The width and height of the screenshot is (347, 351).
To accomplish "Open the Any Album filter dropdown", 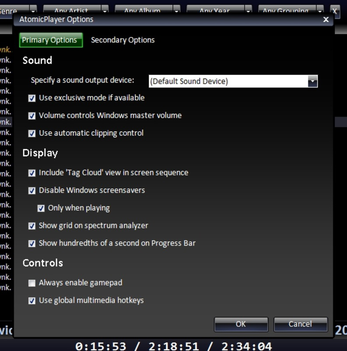I will click(177, 10).
